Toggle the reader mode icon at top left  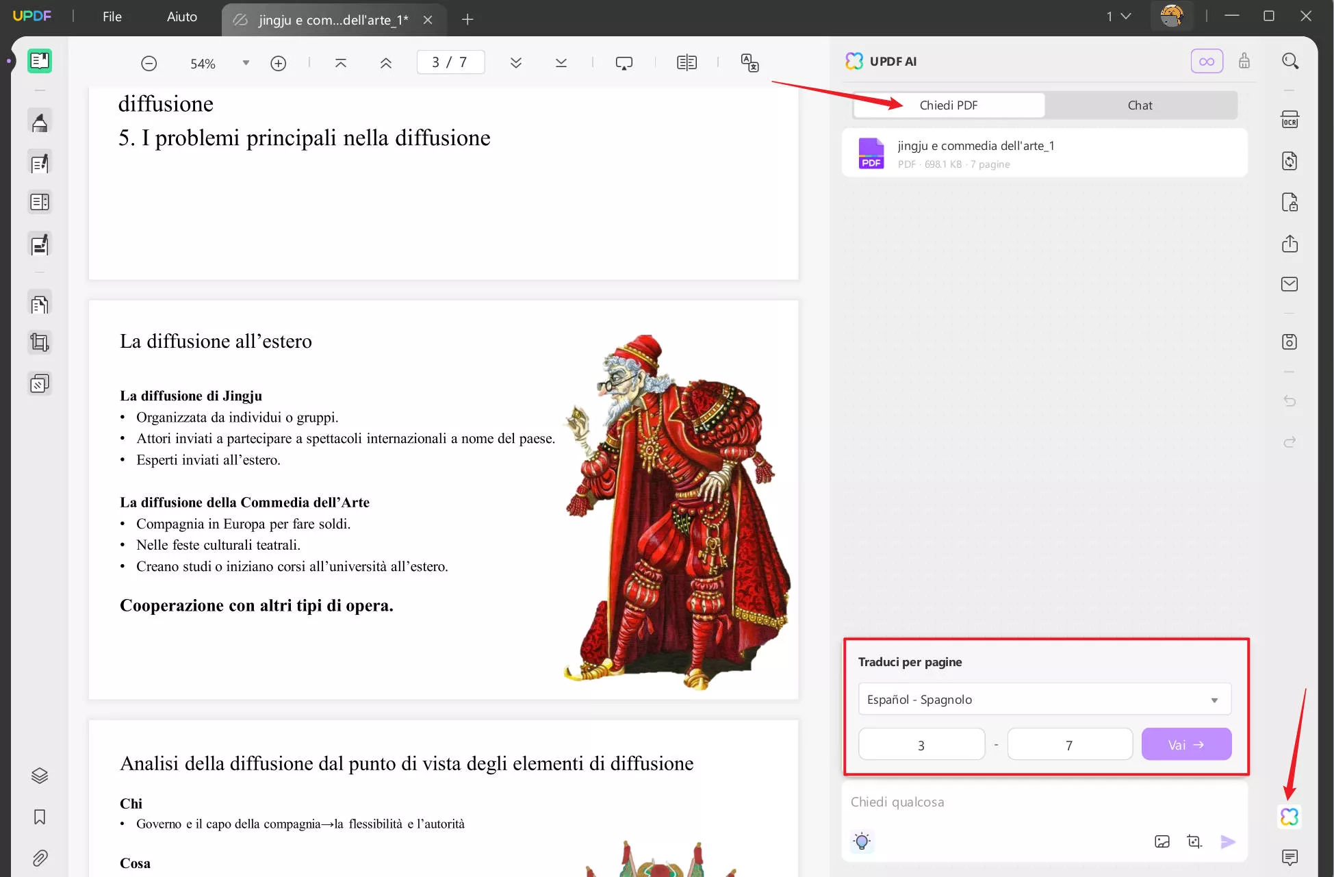[40, 61]
